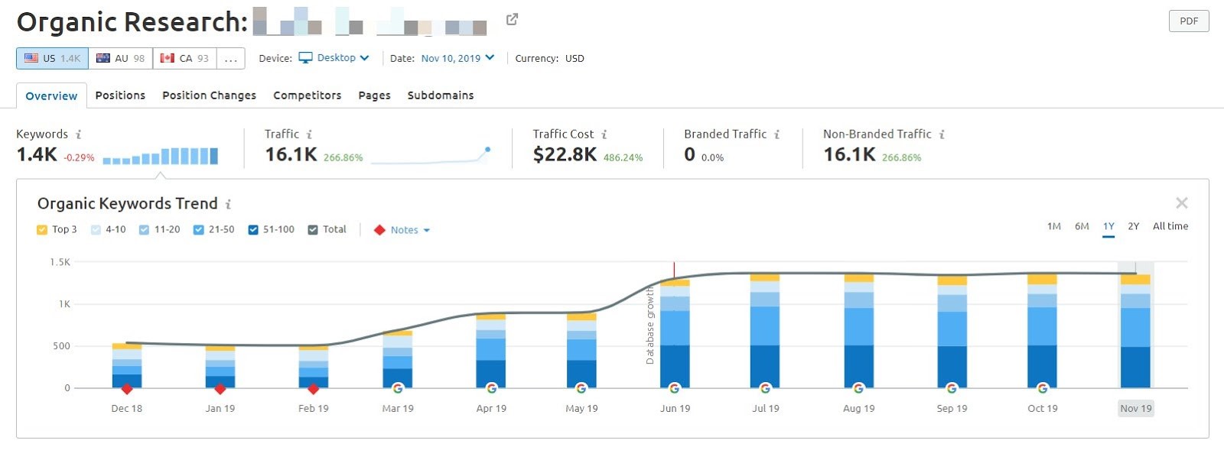Viewport: 1224px width, 450px height.
Task: Click the traffic sparkline chart
Action: tap(431, 156)
